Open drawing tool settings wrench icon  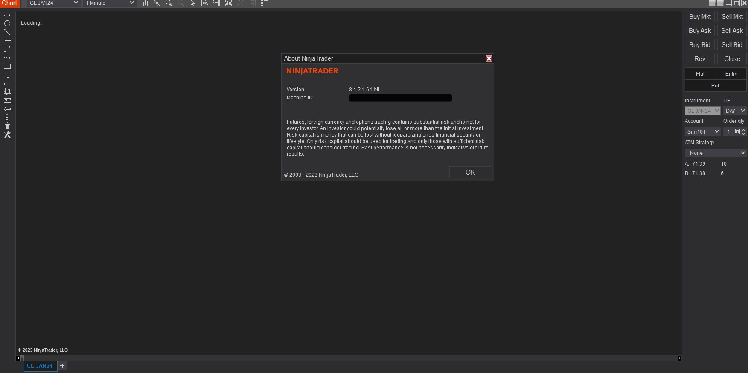(7, 134)
